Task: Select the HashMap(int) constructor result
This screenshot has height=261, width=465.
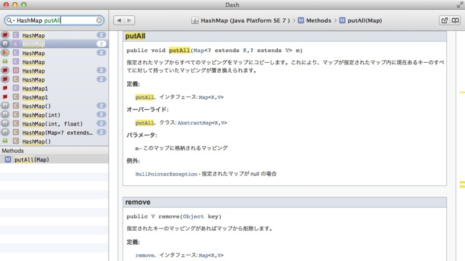Action: [54, 115]
